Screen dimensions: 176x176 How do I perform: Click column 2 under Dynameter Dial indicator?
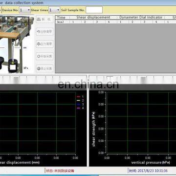pos(132,22)
